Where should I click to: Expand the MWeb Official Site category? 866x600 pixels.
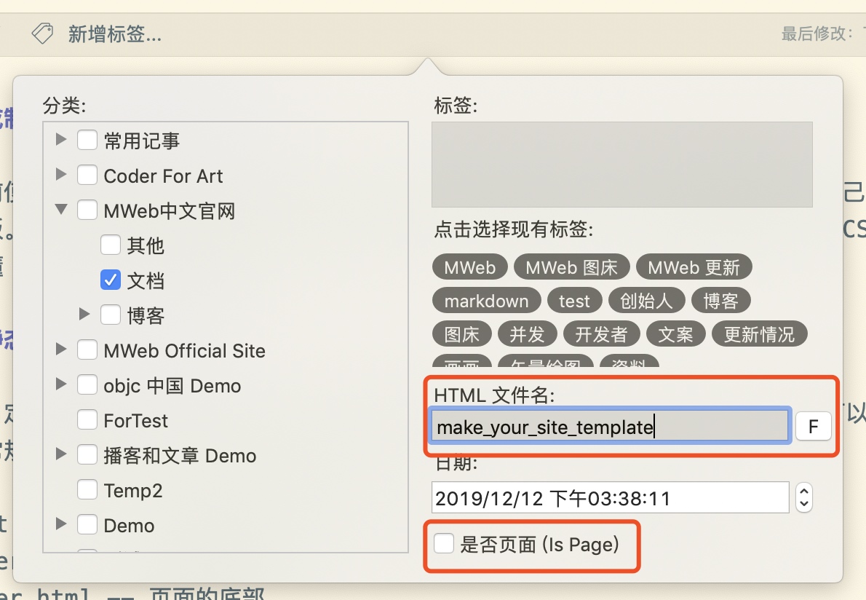coord(61,350)
